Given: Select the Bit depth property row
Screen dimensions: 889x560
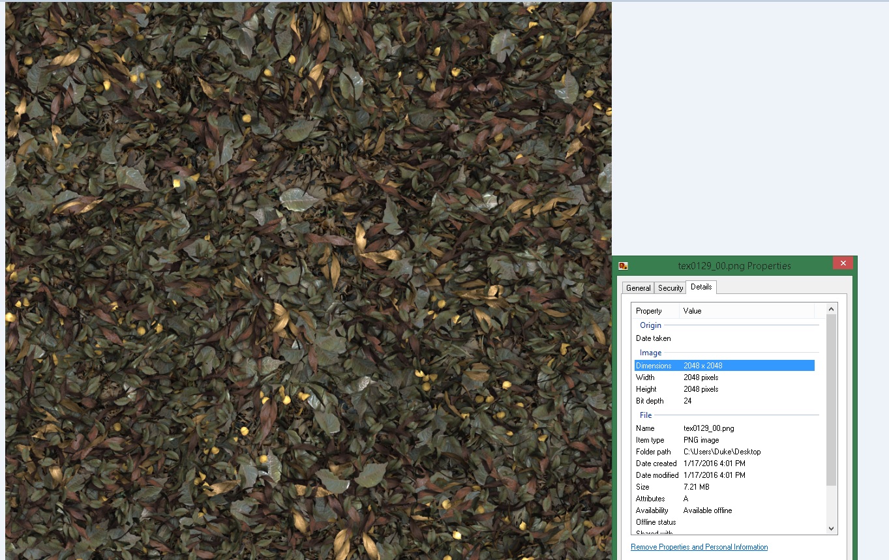Looking at the screenshot, I should [724, 401].
